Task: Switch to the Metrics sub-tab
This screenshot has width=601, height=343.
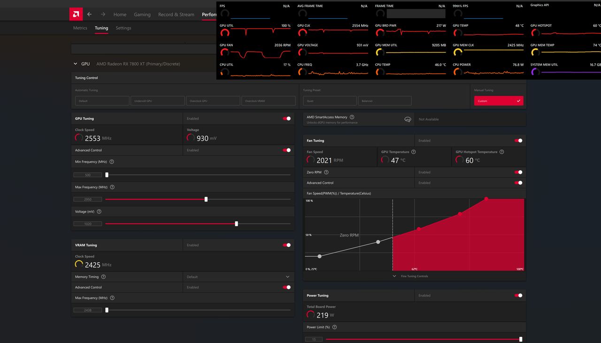Action: (x=80, y=28)
